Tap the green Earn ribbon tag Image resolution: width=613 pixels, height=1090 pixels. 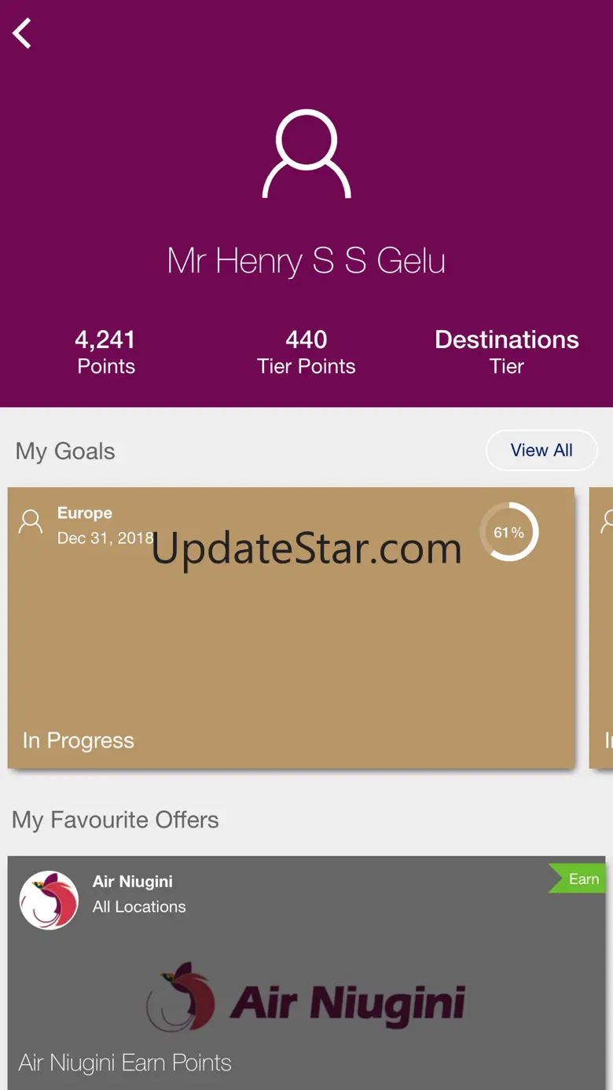(577, 879)
